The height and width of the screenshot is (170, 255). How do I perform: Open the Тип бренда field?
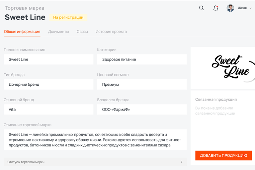(x=48, y=84)
